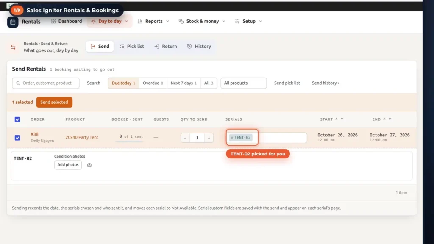
Task: Click the Send pick list button
Action: pos(287,83)
